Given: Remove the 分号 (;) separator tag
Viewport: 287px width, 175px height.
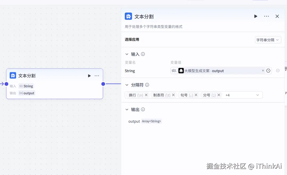Looking at the screenshot, I should (x=219, y=95).
